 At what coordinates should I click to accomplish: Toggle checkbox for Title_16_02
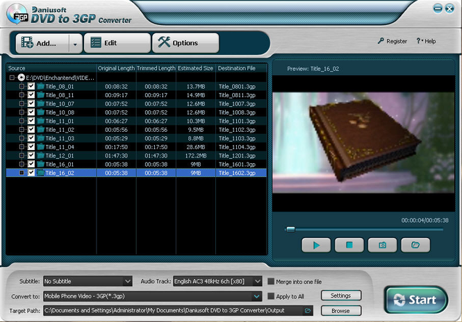(31, 173)
